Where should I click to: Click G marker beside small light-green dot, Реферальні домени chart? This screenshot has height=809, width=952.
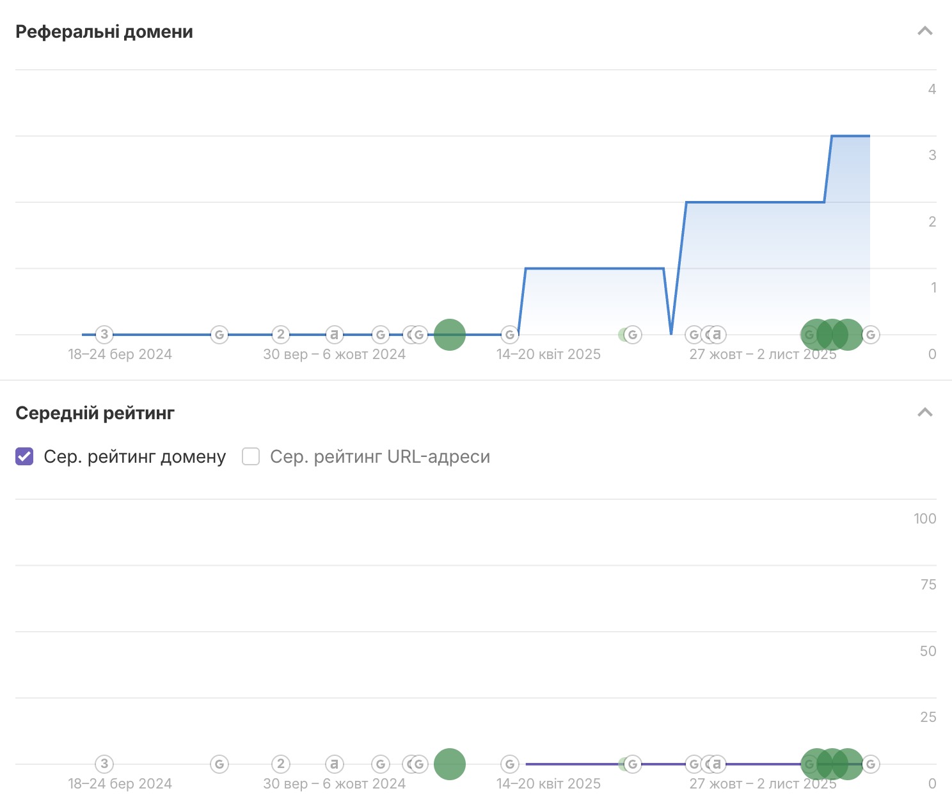633,334
